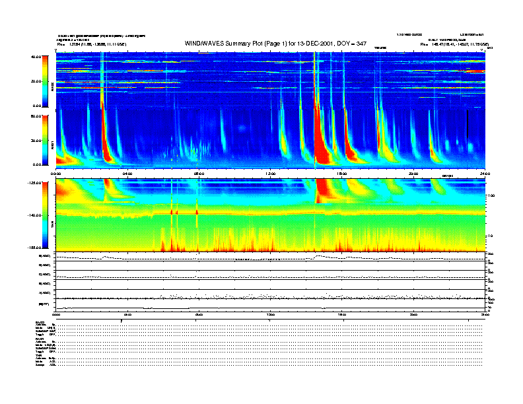Click the 24:00 time axis label

[484, 174]
